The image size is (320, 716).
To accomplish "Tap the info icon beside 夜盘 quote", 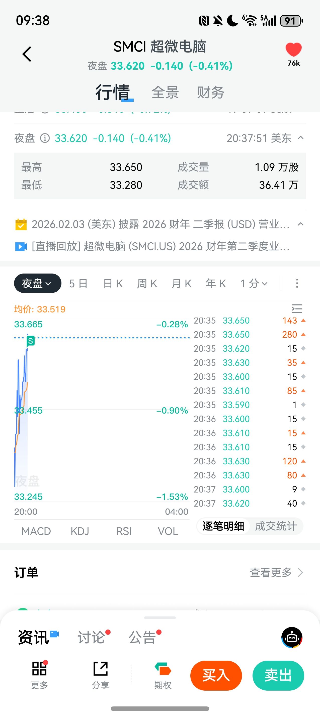I will [45, 138].
